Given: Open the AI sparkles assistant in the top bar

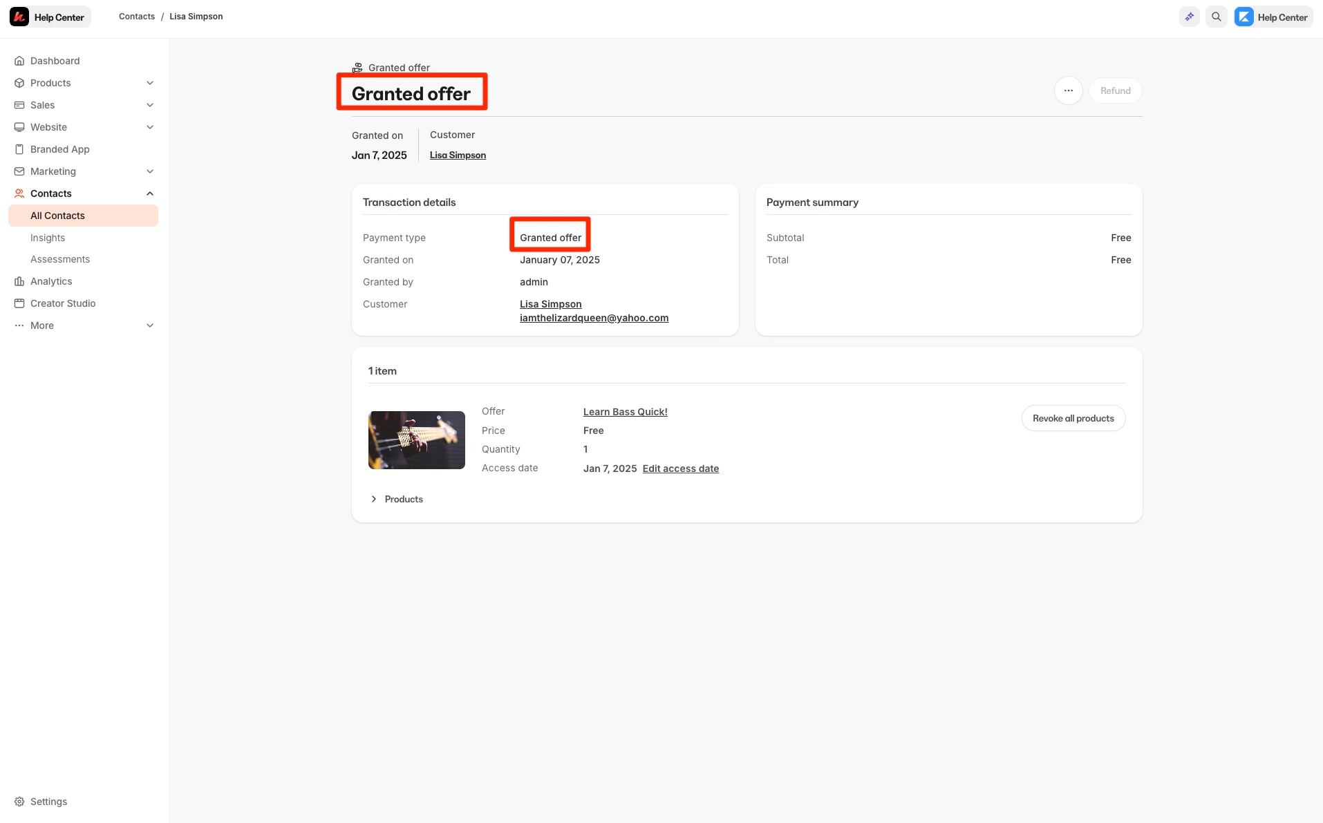Looking at the screenshot, I should [1190, 16].
